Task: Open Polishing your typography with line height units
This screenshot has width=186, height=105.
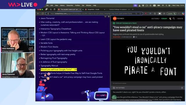Action: pyautogui.click(x=61, y=50)
